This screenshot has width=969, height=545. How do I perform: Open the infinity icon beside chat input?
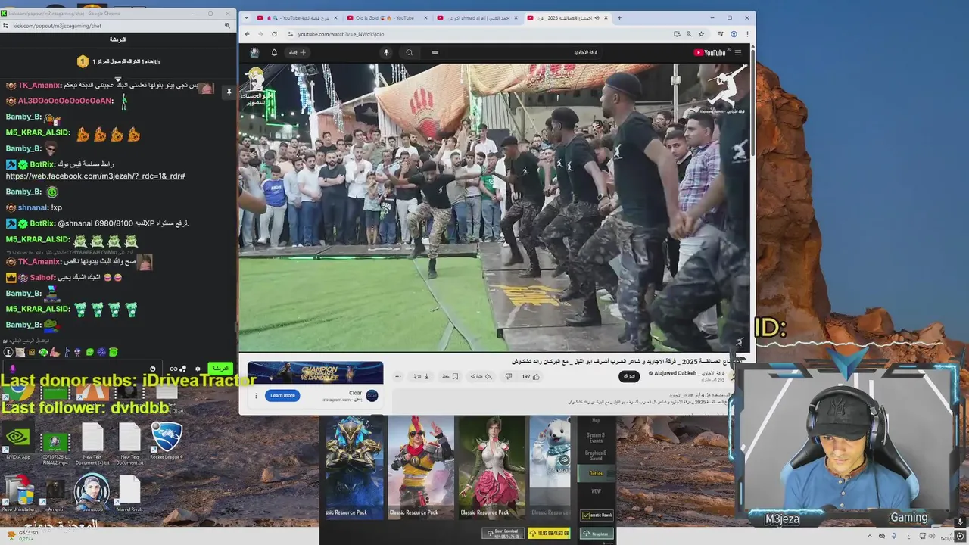173,369
